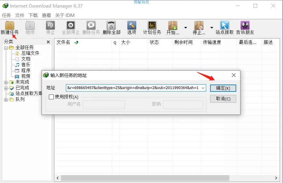Close the 输入新任务的地址 dialog
Viewport: 283px width, 183px height.
[x=234, y=75]
